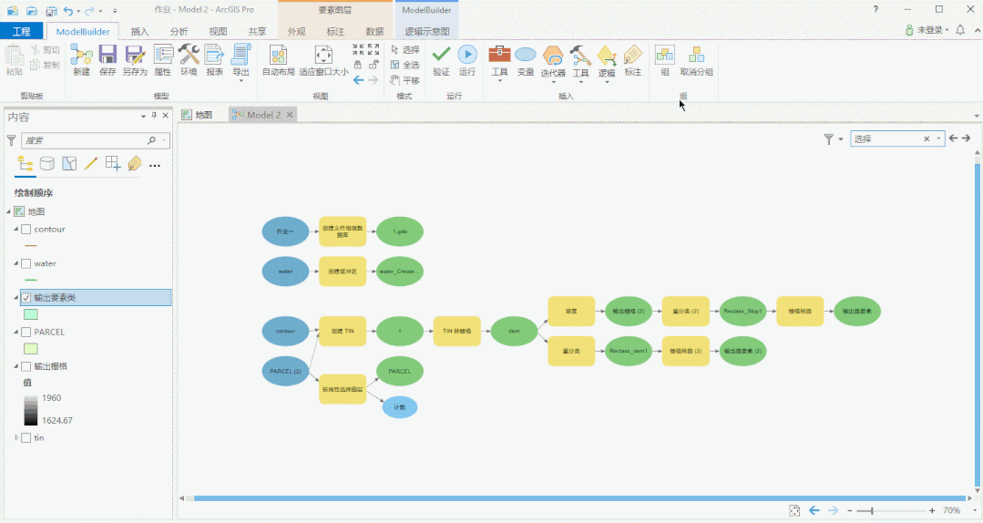Click 适应窗口大小 fit to window

coord(323,60)
